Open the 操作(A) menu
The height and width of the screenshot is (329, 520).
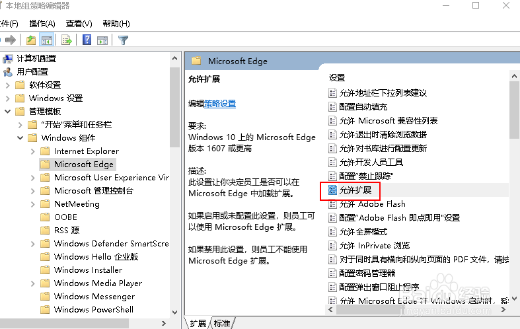tap(42, 24)
